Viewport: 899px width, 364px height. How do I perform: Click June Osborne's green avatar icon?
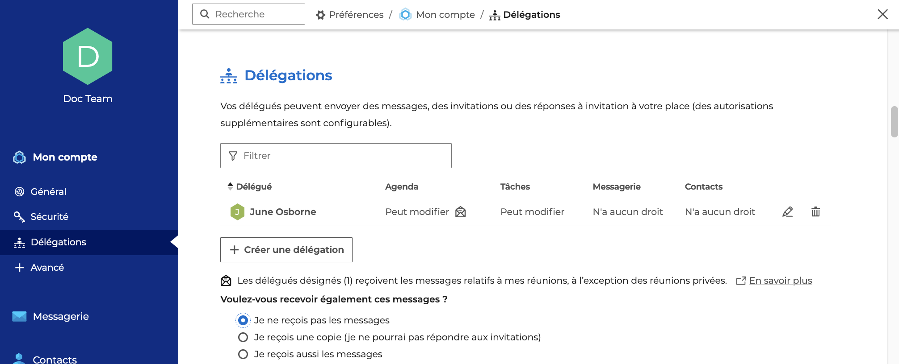point(237,212)
